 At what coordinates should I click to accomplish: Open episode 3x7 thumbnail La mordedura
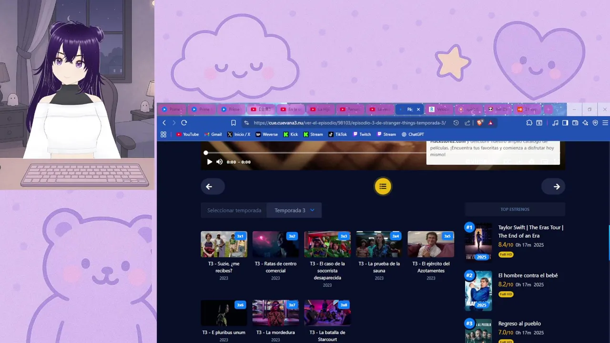tap(275, 313)
